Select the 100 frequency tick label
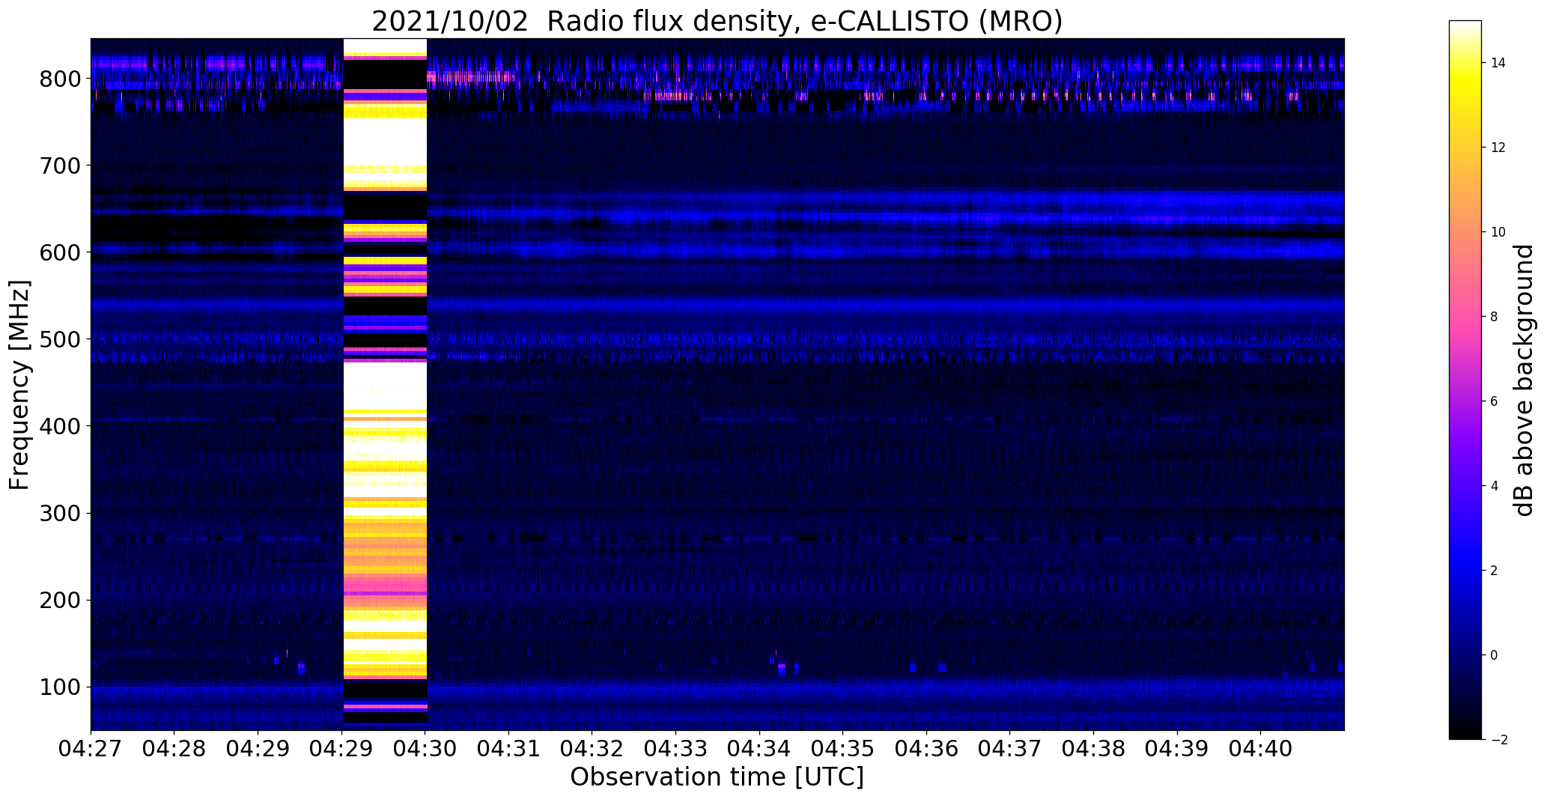The height and width of the screenshot is (799, 1547). 61,687
